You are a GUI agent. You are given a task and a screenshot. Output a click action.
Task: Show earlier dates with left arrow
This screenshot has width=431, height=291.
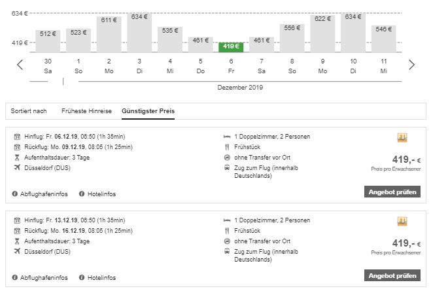pos(20,64)
